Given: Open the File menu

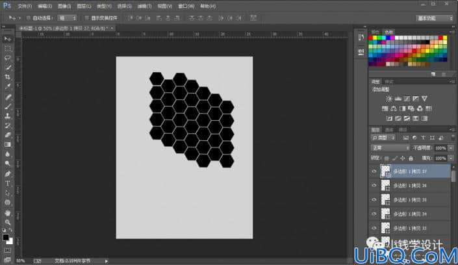Looking at the screenshot, I should click(25, 6).
